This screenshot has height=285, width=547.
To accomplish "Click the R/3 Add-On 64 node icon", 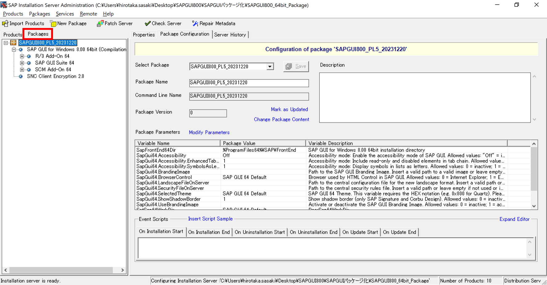I will coord(29,56).
